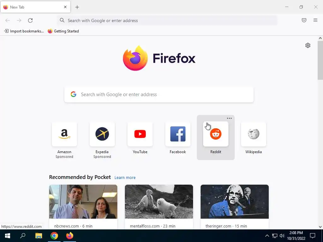Open the Amazon sponsored shortcut tile
323x242 pixels.
[64, 134]
